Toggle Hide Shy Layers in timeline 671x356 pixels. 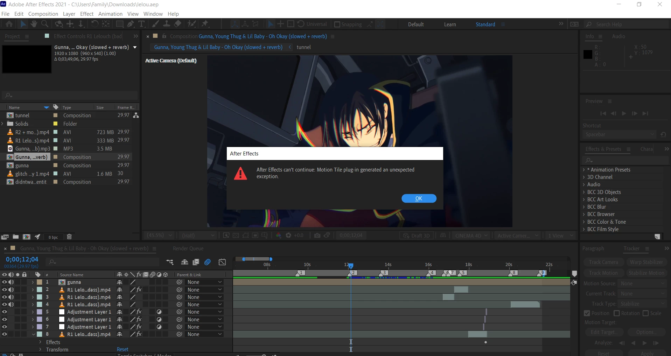point(184,262)
